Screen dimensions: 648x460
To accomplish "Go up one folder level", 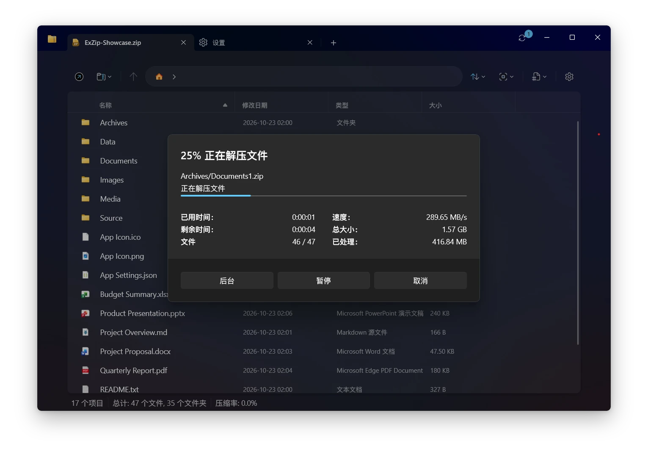I will [133, 77].
